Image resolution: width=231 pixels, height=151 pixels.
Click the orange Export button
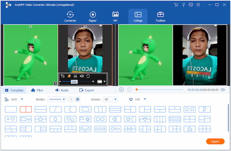point(215,141)
